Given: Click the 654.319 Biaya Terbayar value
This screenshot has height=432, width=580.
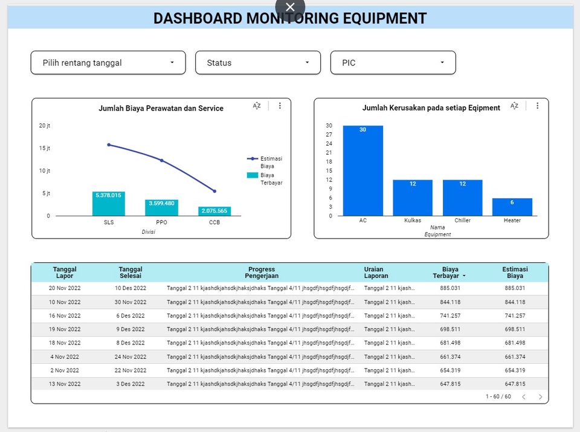Looking at the screenshot, I should [450, 370].
